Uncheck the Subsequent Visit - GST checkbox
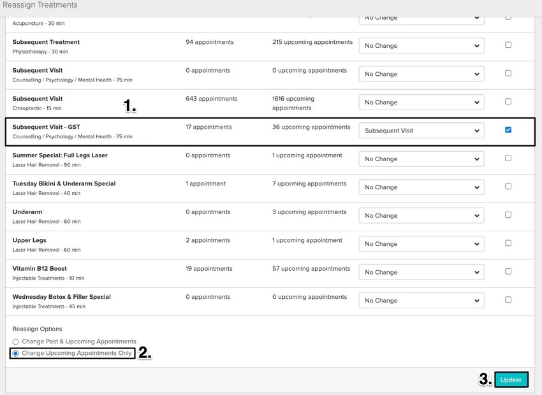The image size is (542, 395). (508, 130)
